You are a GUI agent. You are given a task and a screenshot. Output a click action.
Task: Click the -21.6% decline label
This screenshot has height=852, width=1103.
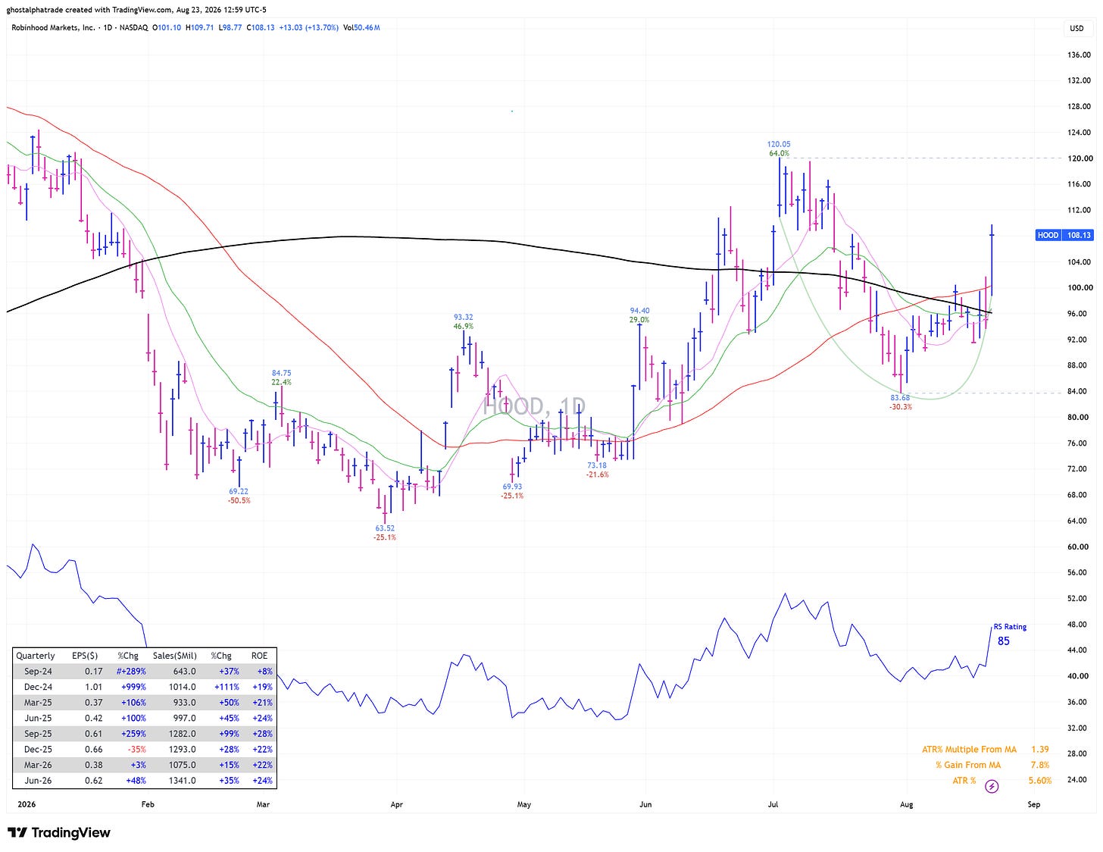597,475
